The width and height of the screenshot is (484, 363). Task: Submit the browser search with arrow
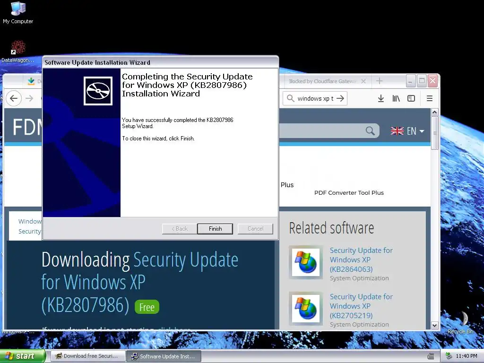[x=340, y=98]
